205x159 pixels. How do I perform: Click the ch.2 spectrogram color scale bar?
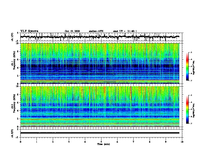click(x=187, y=109)
